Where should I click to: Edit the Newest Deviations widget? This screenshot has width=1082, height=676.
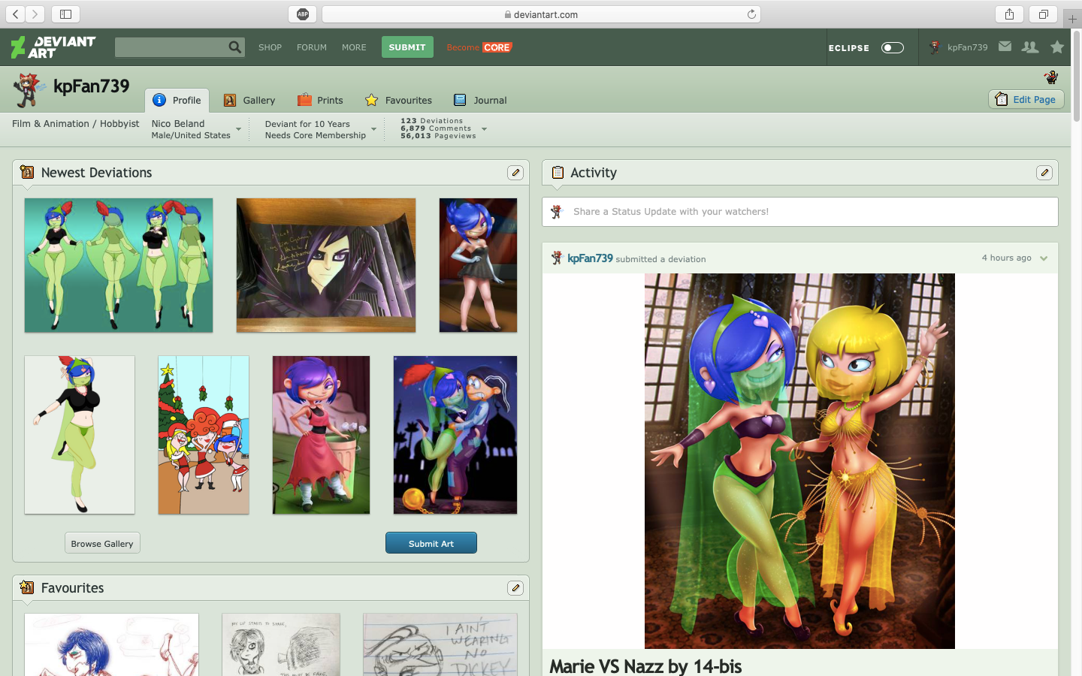click(x=515, y=173)
